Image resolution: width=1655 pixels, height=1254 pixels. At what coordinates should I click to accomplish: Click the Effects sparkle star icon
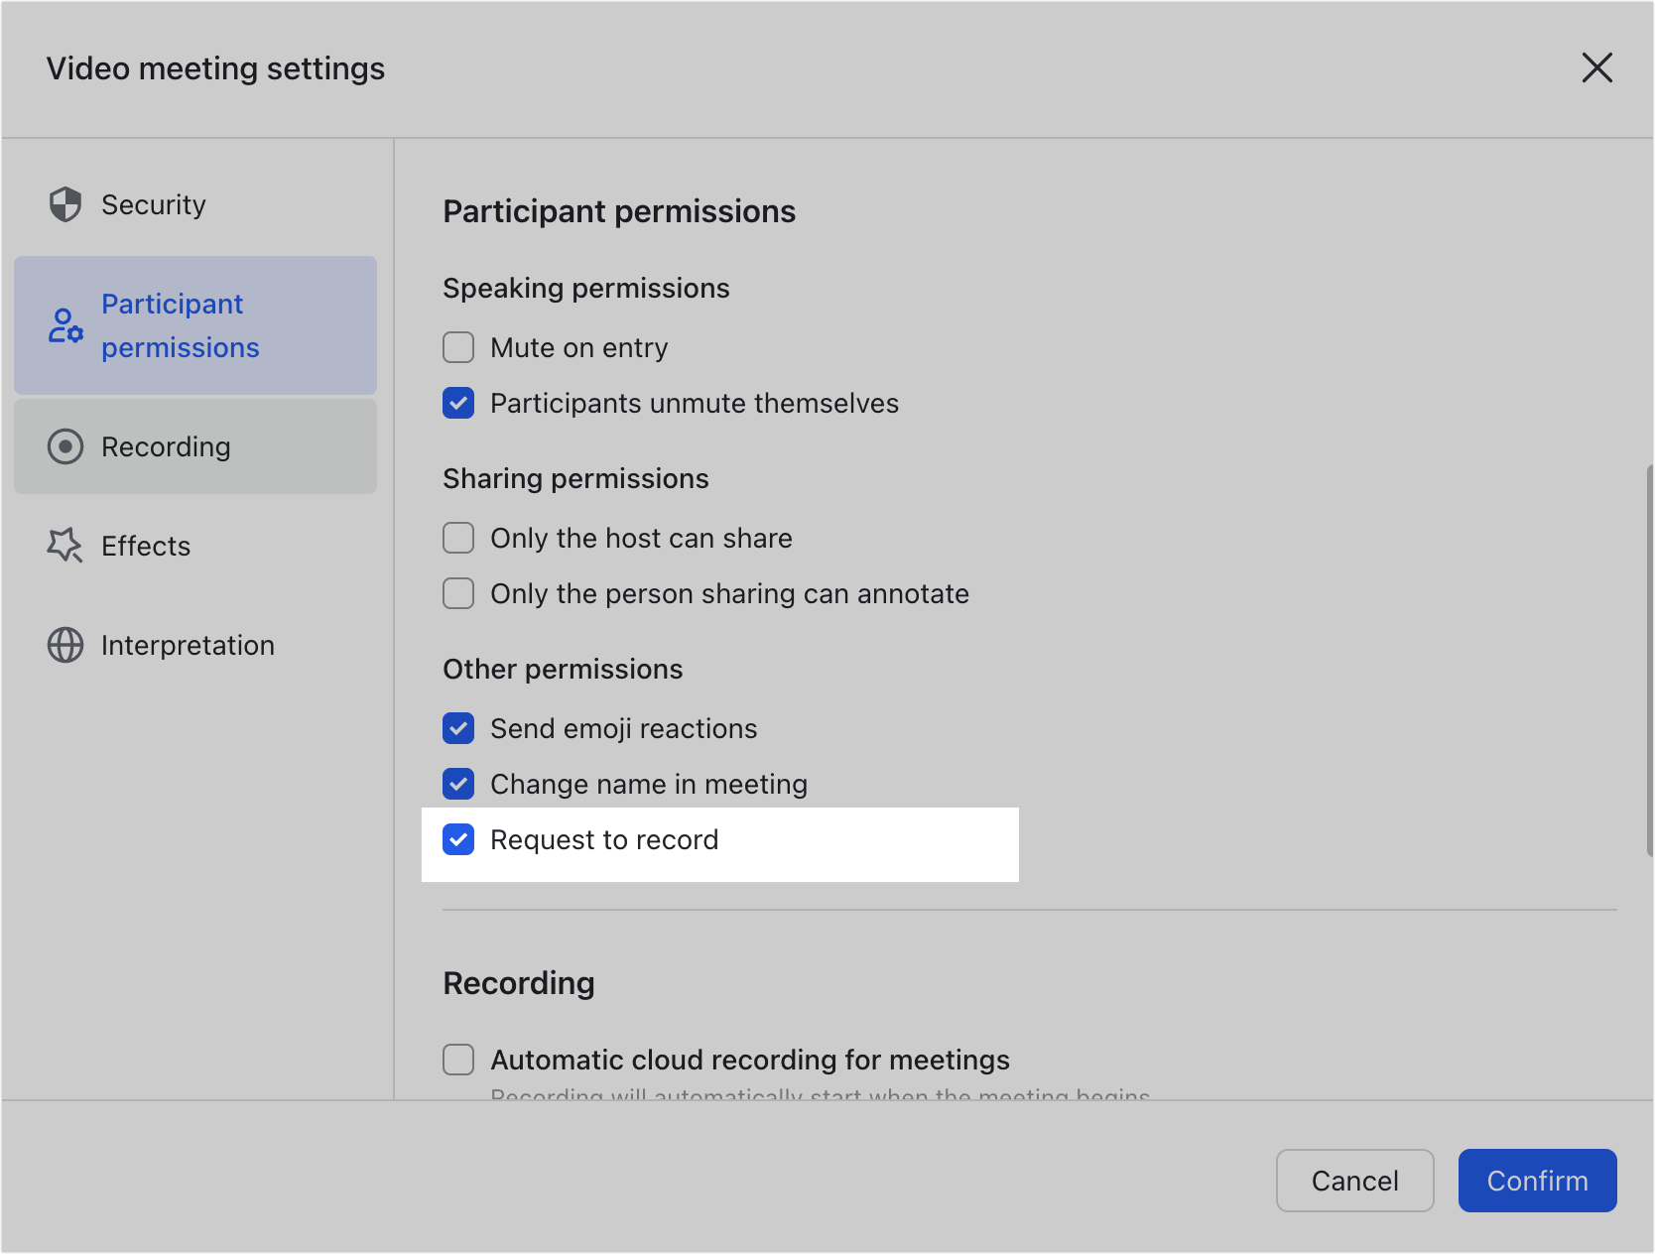65,546
